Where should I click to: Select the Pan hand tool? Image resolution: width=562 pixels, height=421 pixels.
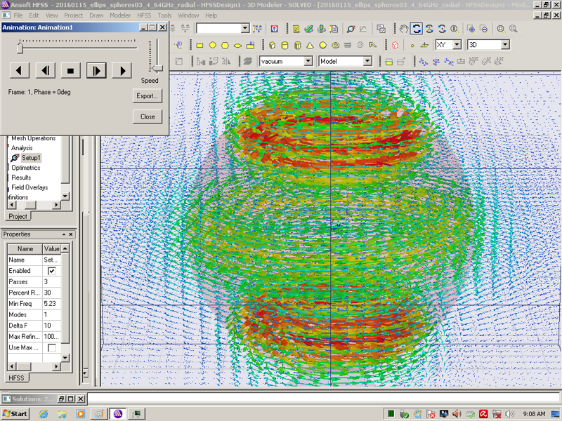[404, 29]
